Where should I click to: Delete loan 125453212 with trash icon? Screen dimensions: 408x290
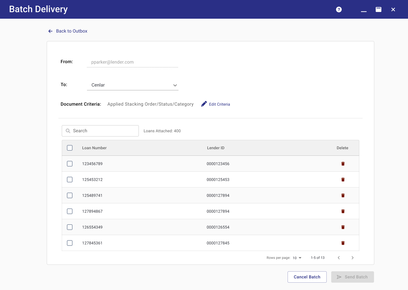(343, 180)
